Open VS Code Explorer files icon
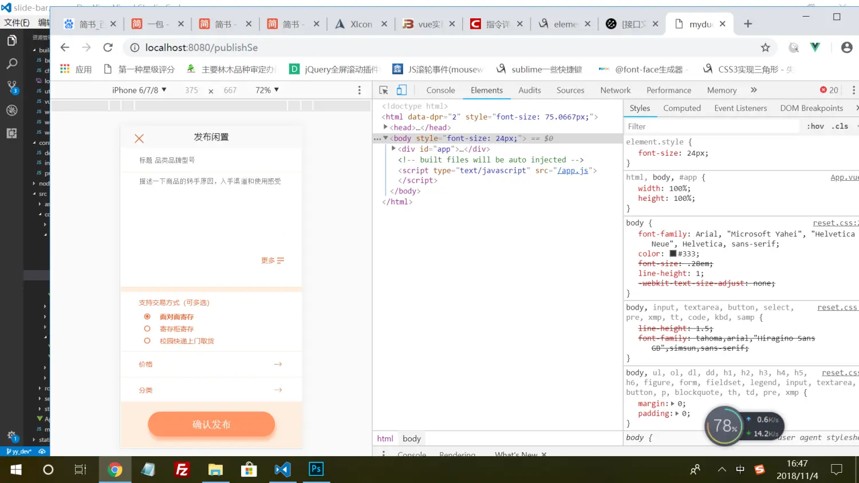This screenshot has height=483, width=859. click(x=11, y=41)
